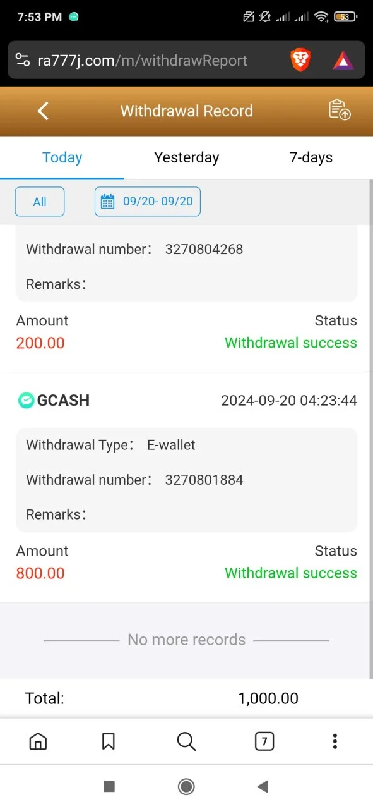The image size is (373, 809).
Task: Open the export report clipboard icon
Action: point(340,110)
